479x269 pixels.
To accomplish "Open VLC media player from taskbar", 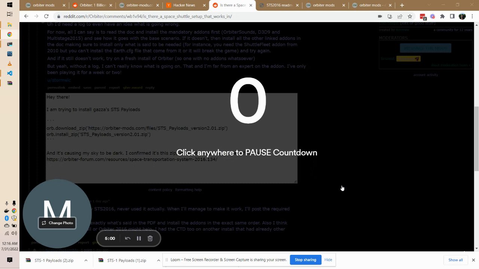I will (10, 64).
